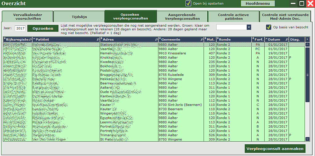Click the search magnifier in Rijksregister column header
The height and width of the screenshot is (156, 315).
click(30, 40)
